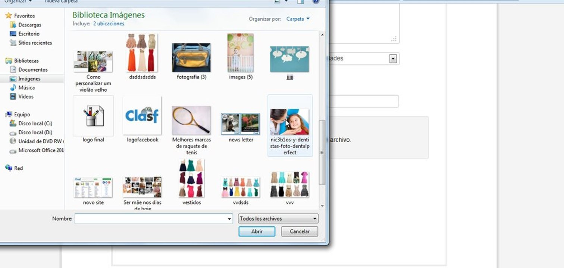Select the Imágenes library in sidebar

(29, 79)
